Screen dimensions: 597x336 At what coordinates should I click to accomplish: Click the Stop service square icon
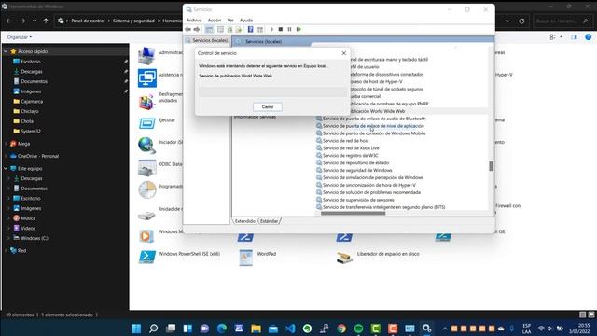point(281,29)
